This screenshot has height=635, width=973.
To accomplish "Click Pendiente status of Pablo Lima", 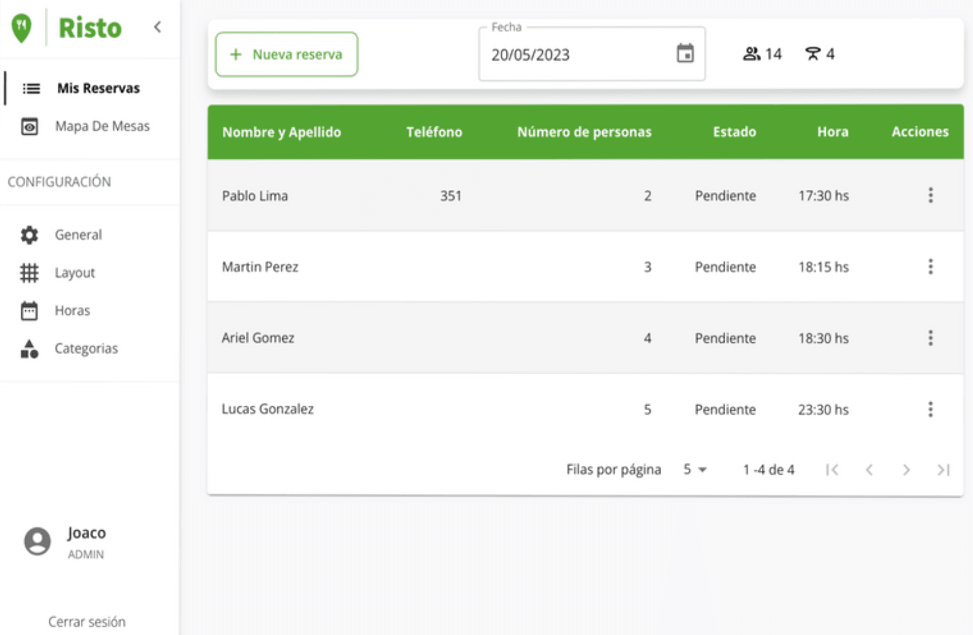I will [x=726, y=196].
